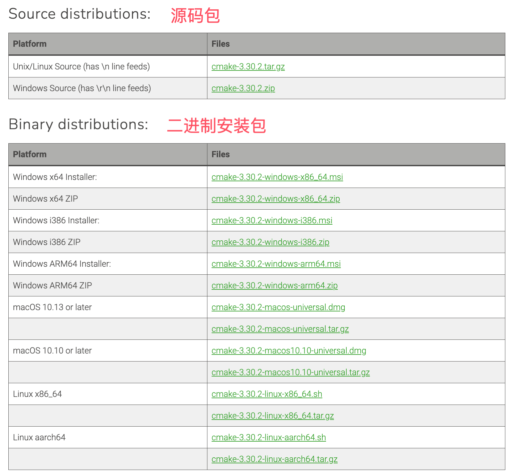Screen dimensions: 511x474
Task: Download the macOS universal DMG
Action: (x=278, y=307)
